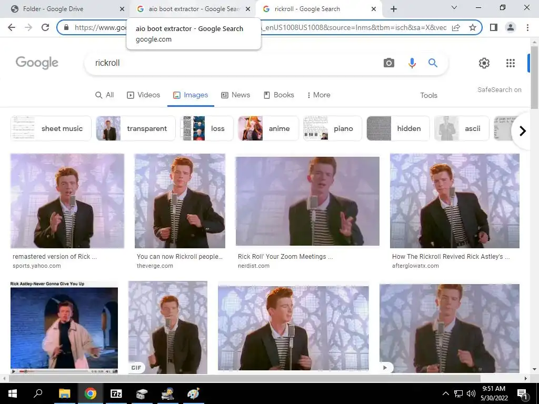Open search Tools options
The image size is (539, 404).
pyautogui.click(x=428, y=96)
